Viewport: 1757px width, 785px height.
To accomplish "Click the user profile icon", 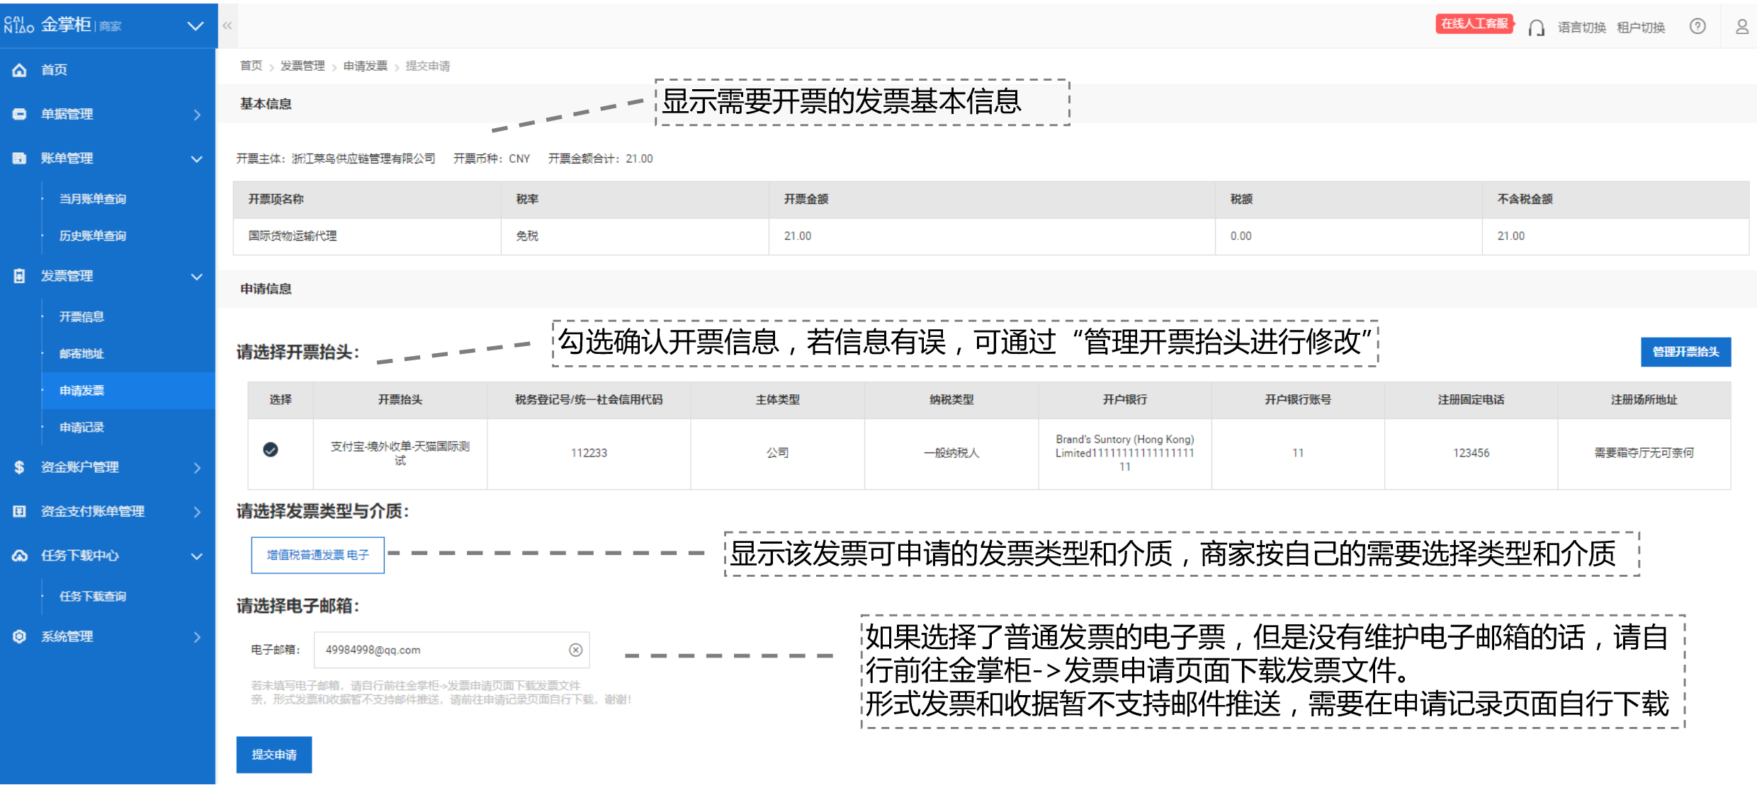I will point(1741,27).
